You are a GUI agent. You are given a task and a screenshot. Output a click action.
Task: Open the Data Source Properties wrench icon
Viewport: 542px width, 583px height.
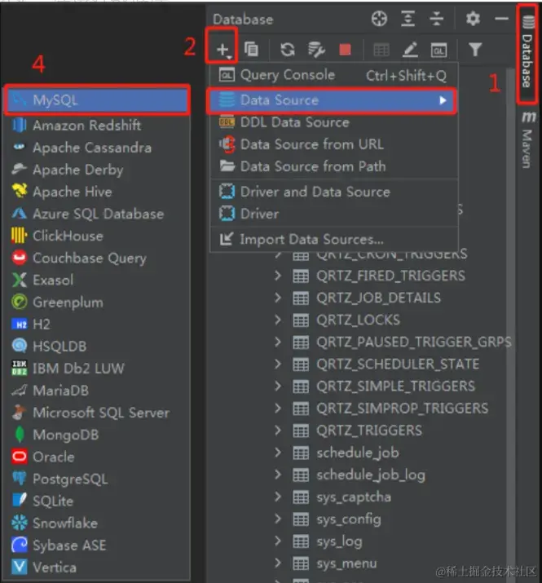(x=316, y=49)
